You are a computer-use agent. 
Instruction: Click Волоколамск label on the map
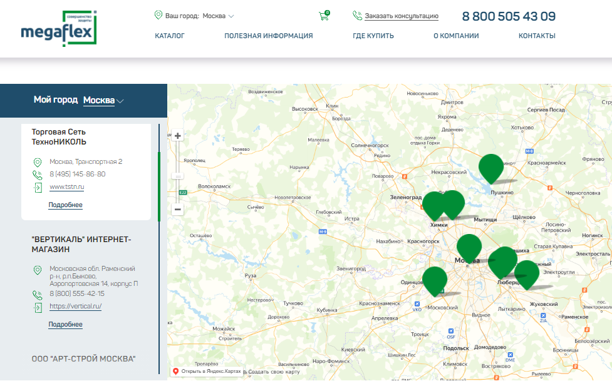[214, 186]
